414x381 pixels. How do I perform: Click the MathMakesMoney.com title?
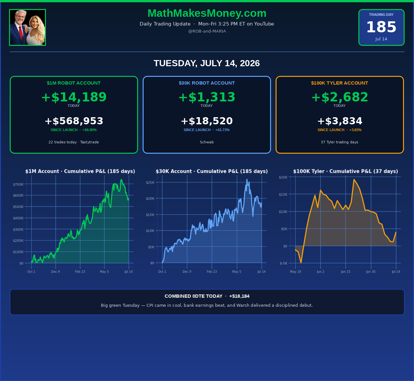(207, 13)
